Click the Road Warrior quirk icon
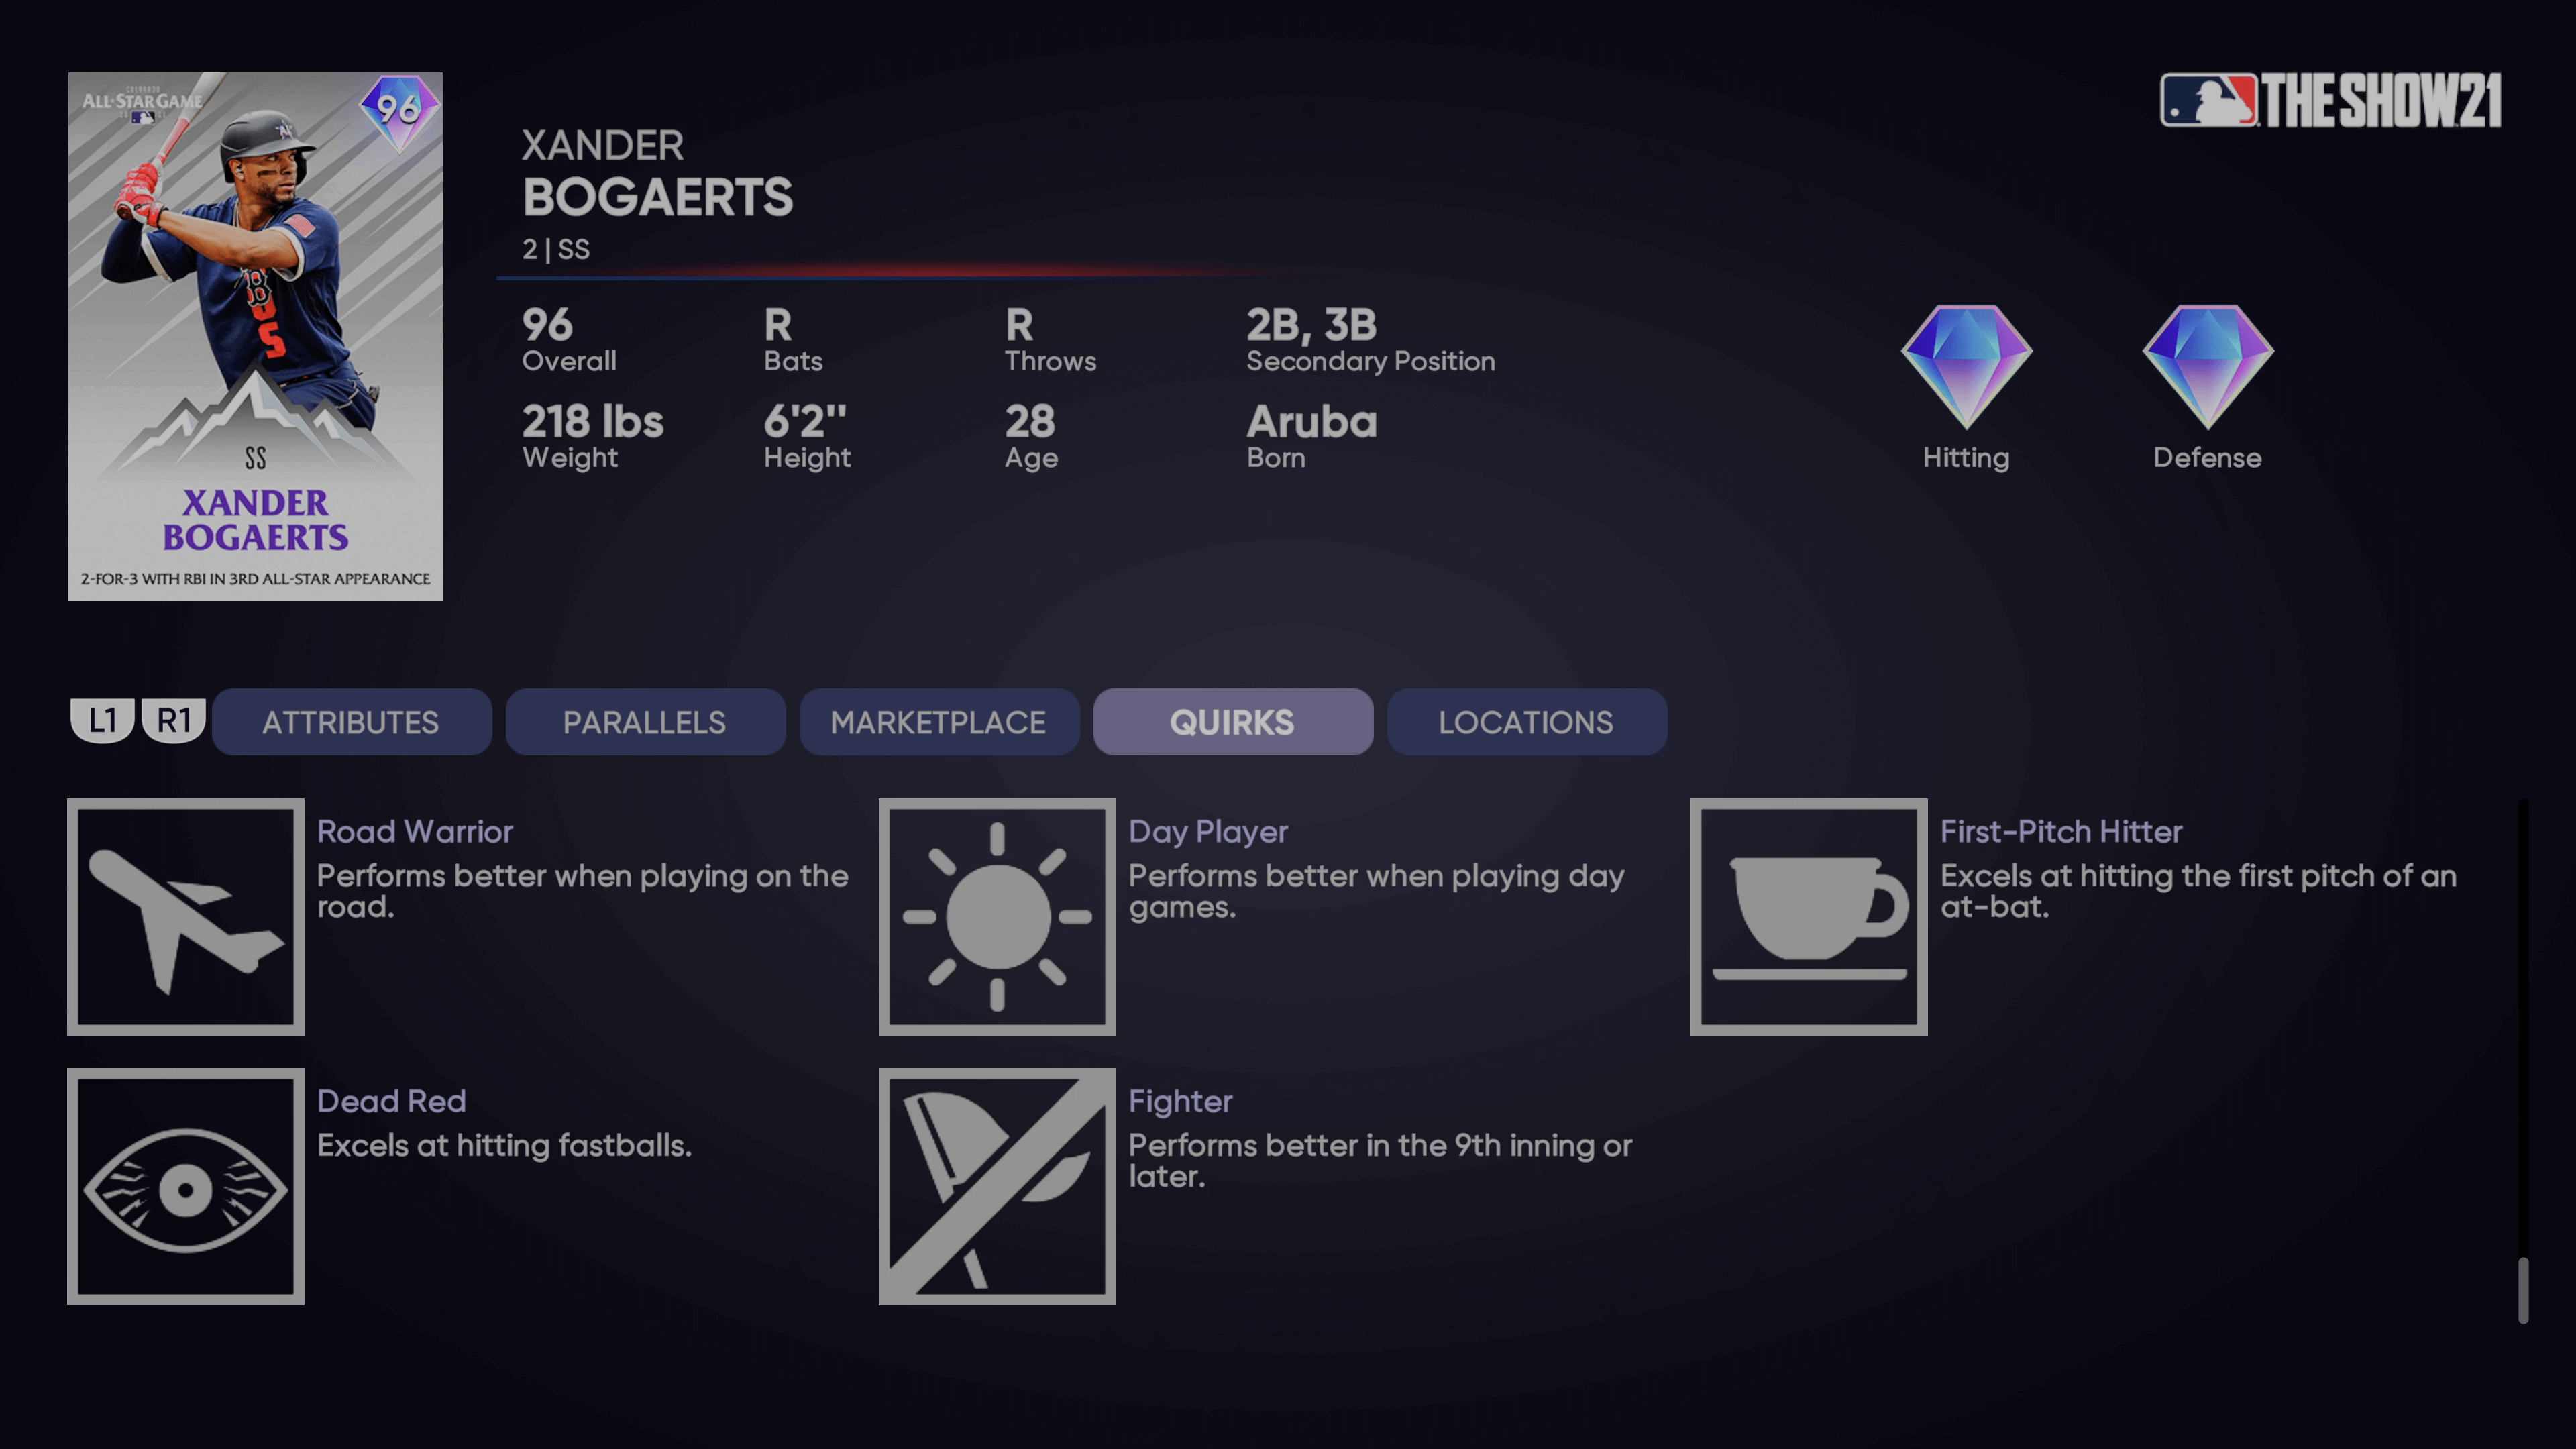 point(186,916)
